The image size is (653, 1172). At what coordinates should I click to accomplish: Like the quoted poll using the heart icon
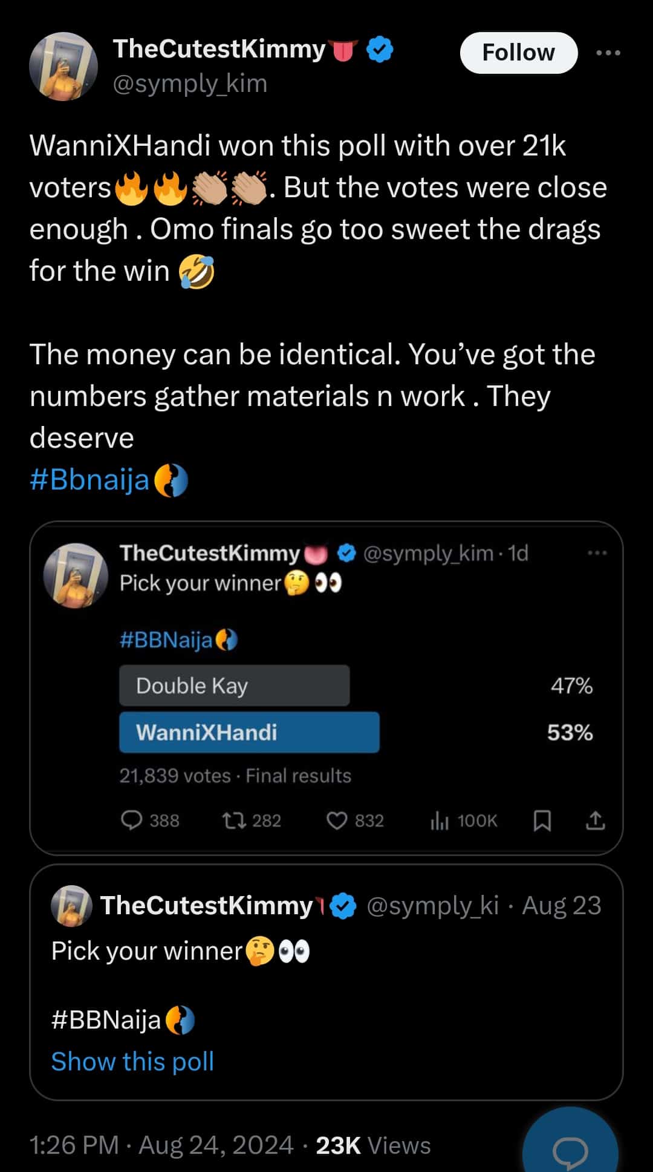[x=337, y=820]
